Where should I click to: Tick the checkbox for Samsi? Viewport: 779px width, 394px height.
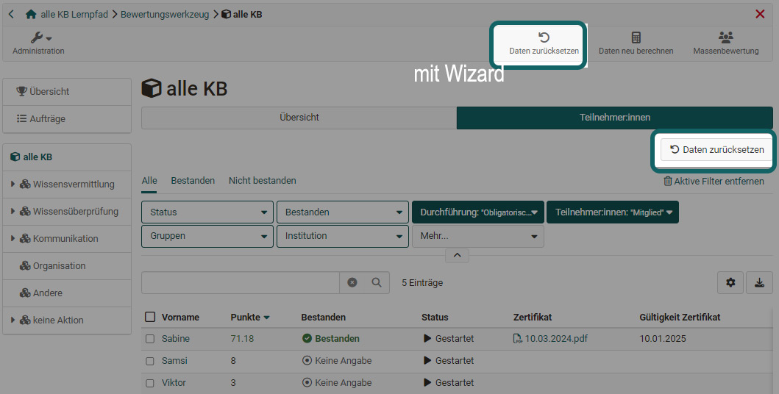(x=150, y=361)
